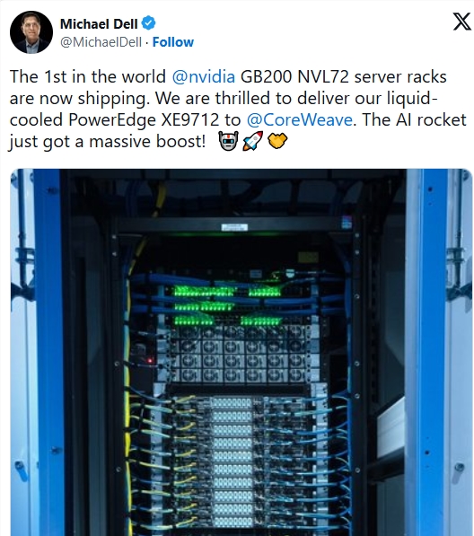Viewport: 474px width, 536px height.
Task: Click the @MichaelDell handle
Action: coord(101,42)
